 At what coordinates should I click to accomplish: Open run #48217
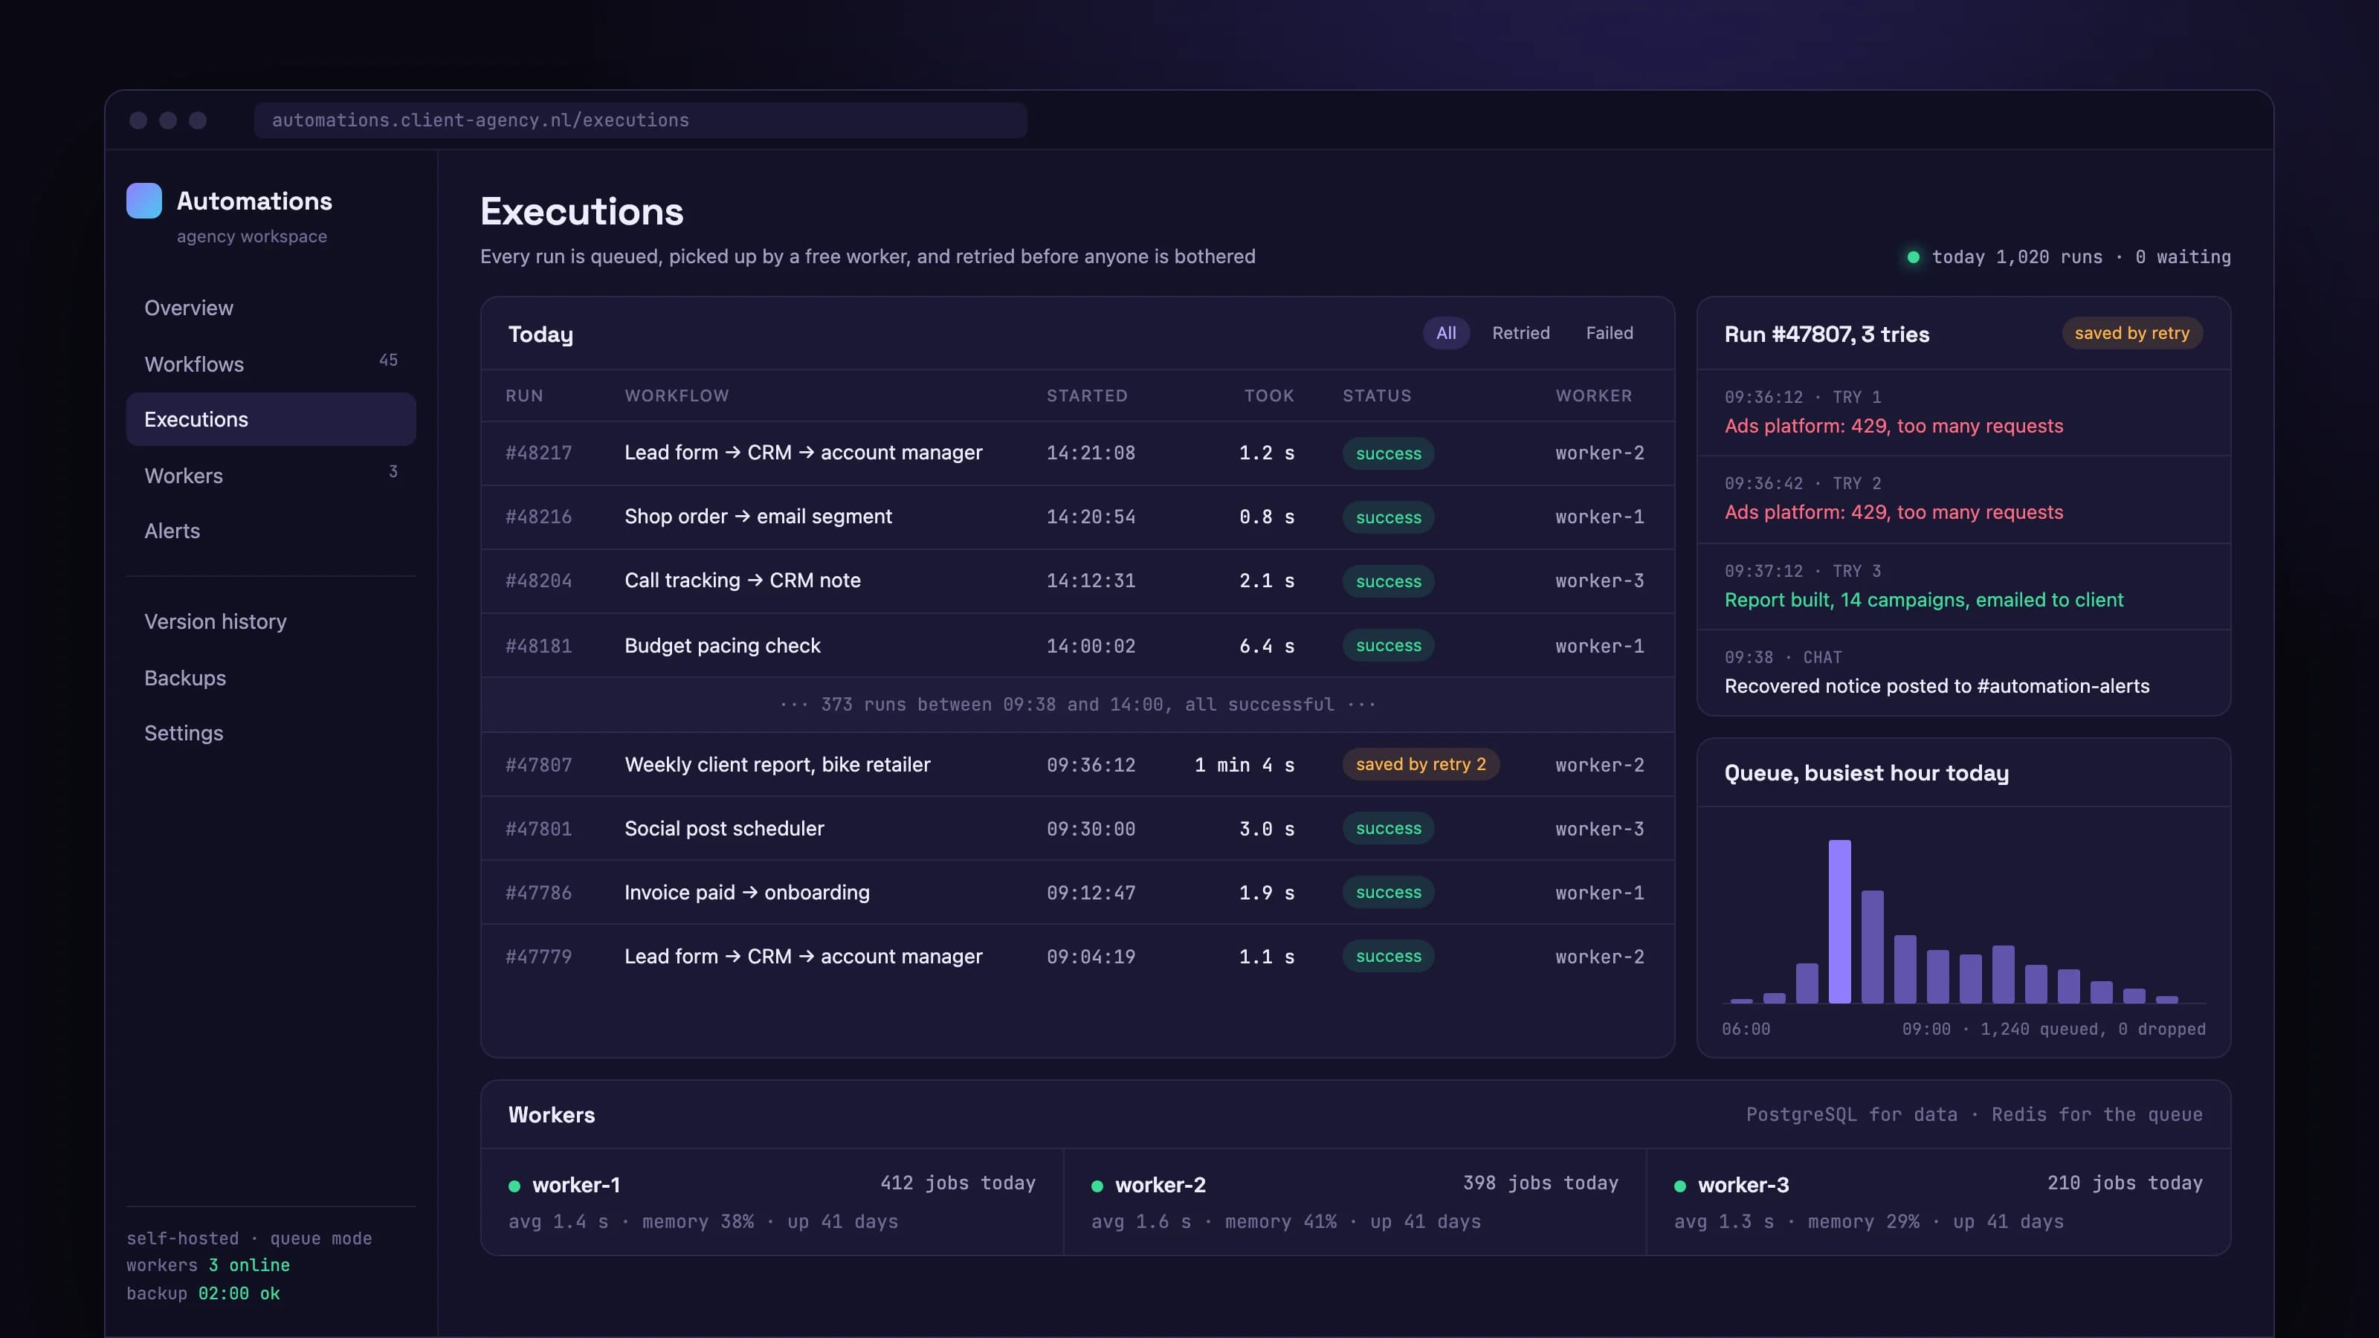1078,453
